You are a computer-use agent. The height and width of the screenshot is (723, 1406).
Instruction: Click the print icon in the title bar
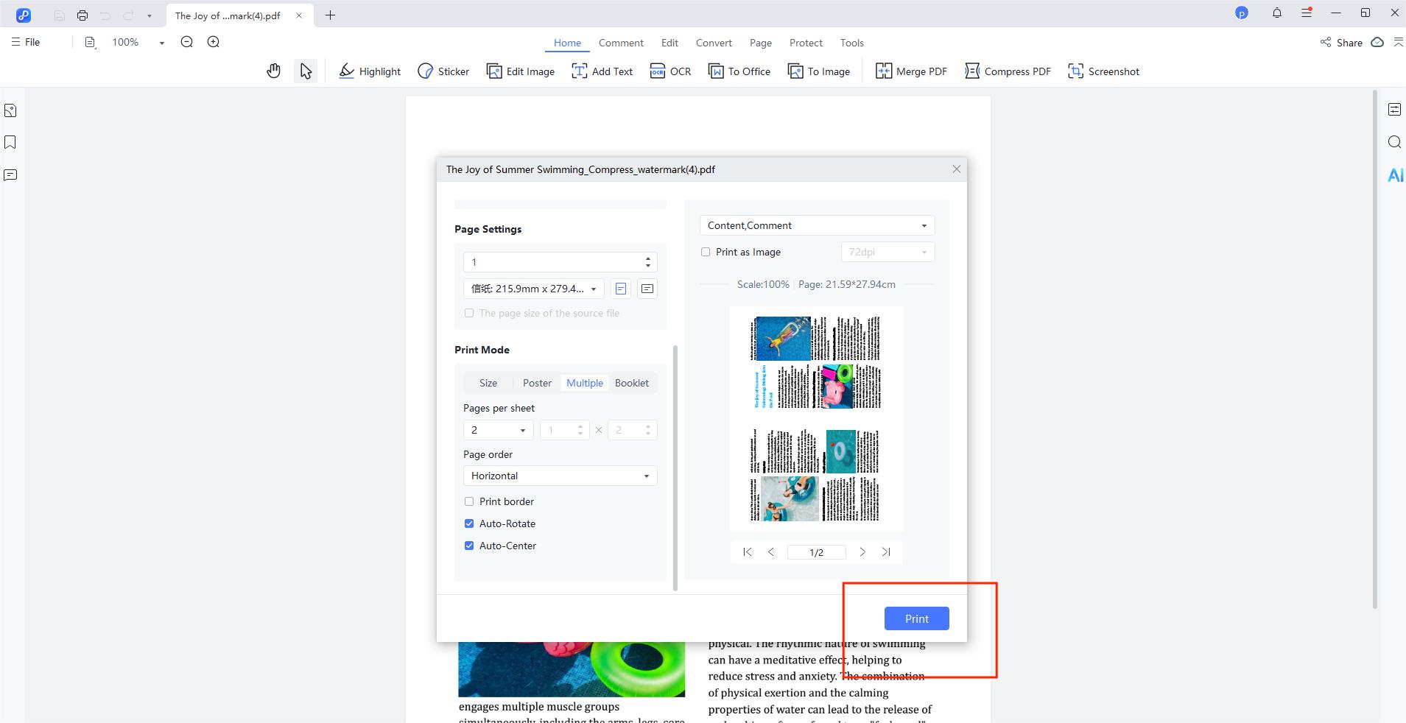pos(82,15)
